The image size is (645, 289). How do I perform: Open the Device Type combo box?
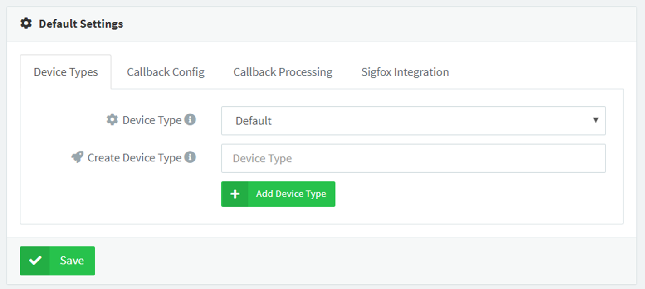413,121
